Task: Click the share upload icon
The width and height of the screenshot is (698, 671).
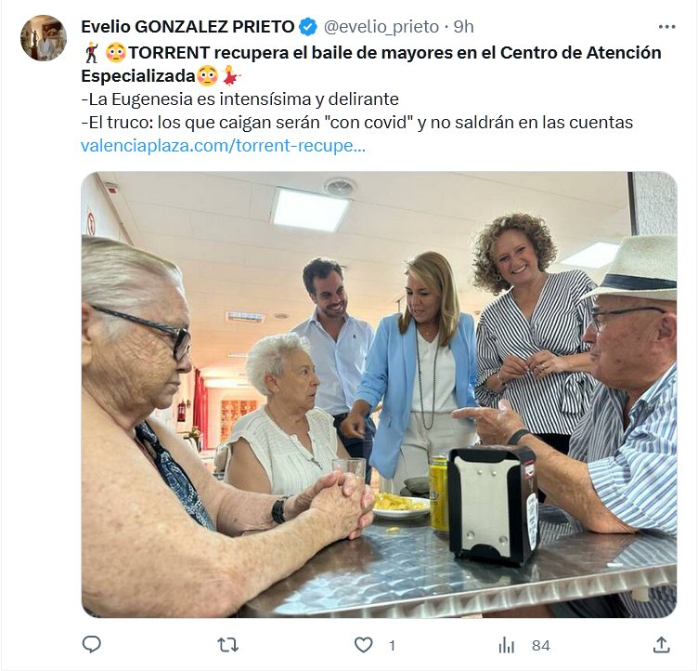Action: tap(662, 645)
